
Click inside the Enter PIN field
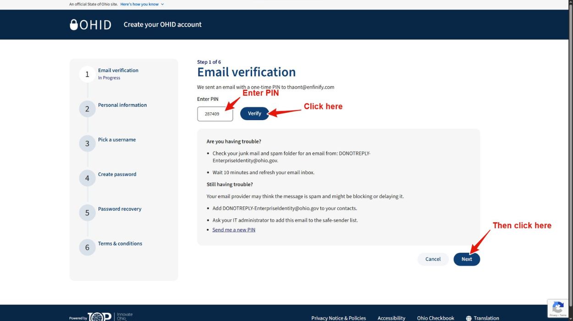click(x=215, y=113)
